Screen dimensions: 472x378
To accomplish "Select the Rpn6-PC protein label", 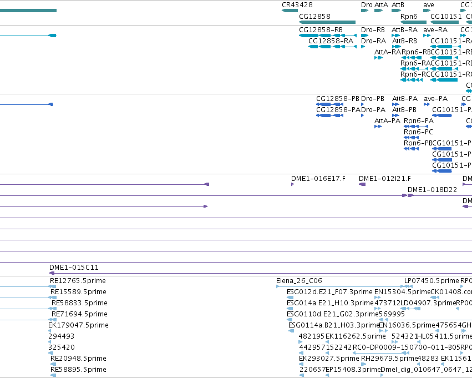I will pos(418,132).
